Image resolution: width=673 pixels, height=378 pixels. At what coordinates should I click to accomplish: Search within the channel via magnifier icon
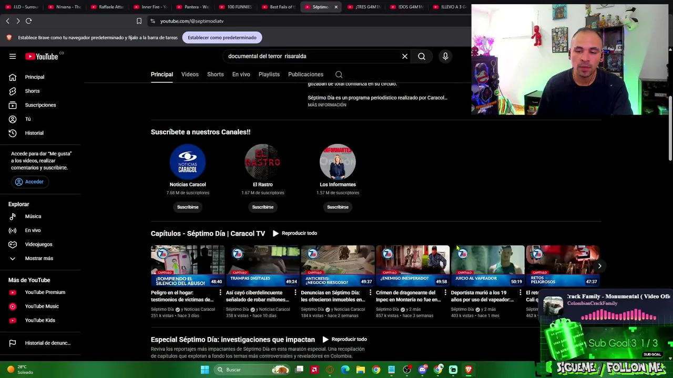(339, 75)
